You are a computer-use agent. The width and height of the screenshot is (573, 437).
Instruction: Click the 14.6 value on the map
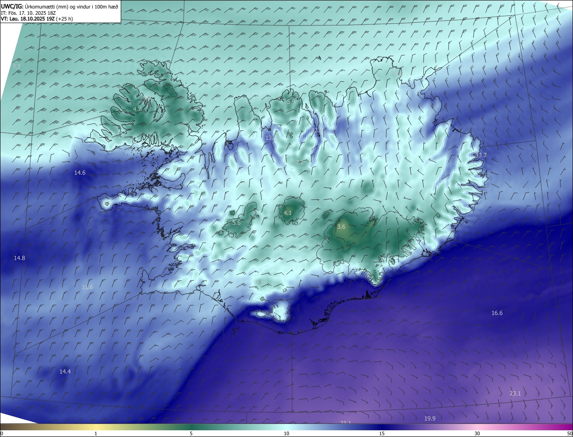click(x=80, y=172)
